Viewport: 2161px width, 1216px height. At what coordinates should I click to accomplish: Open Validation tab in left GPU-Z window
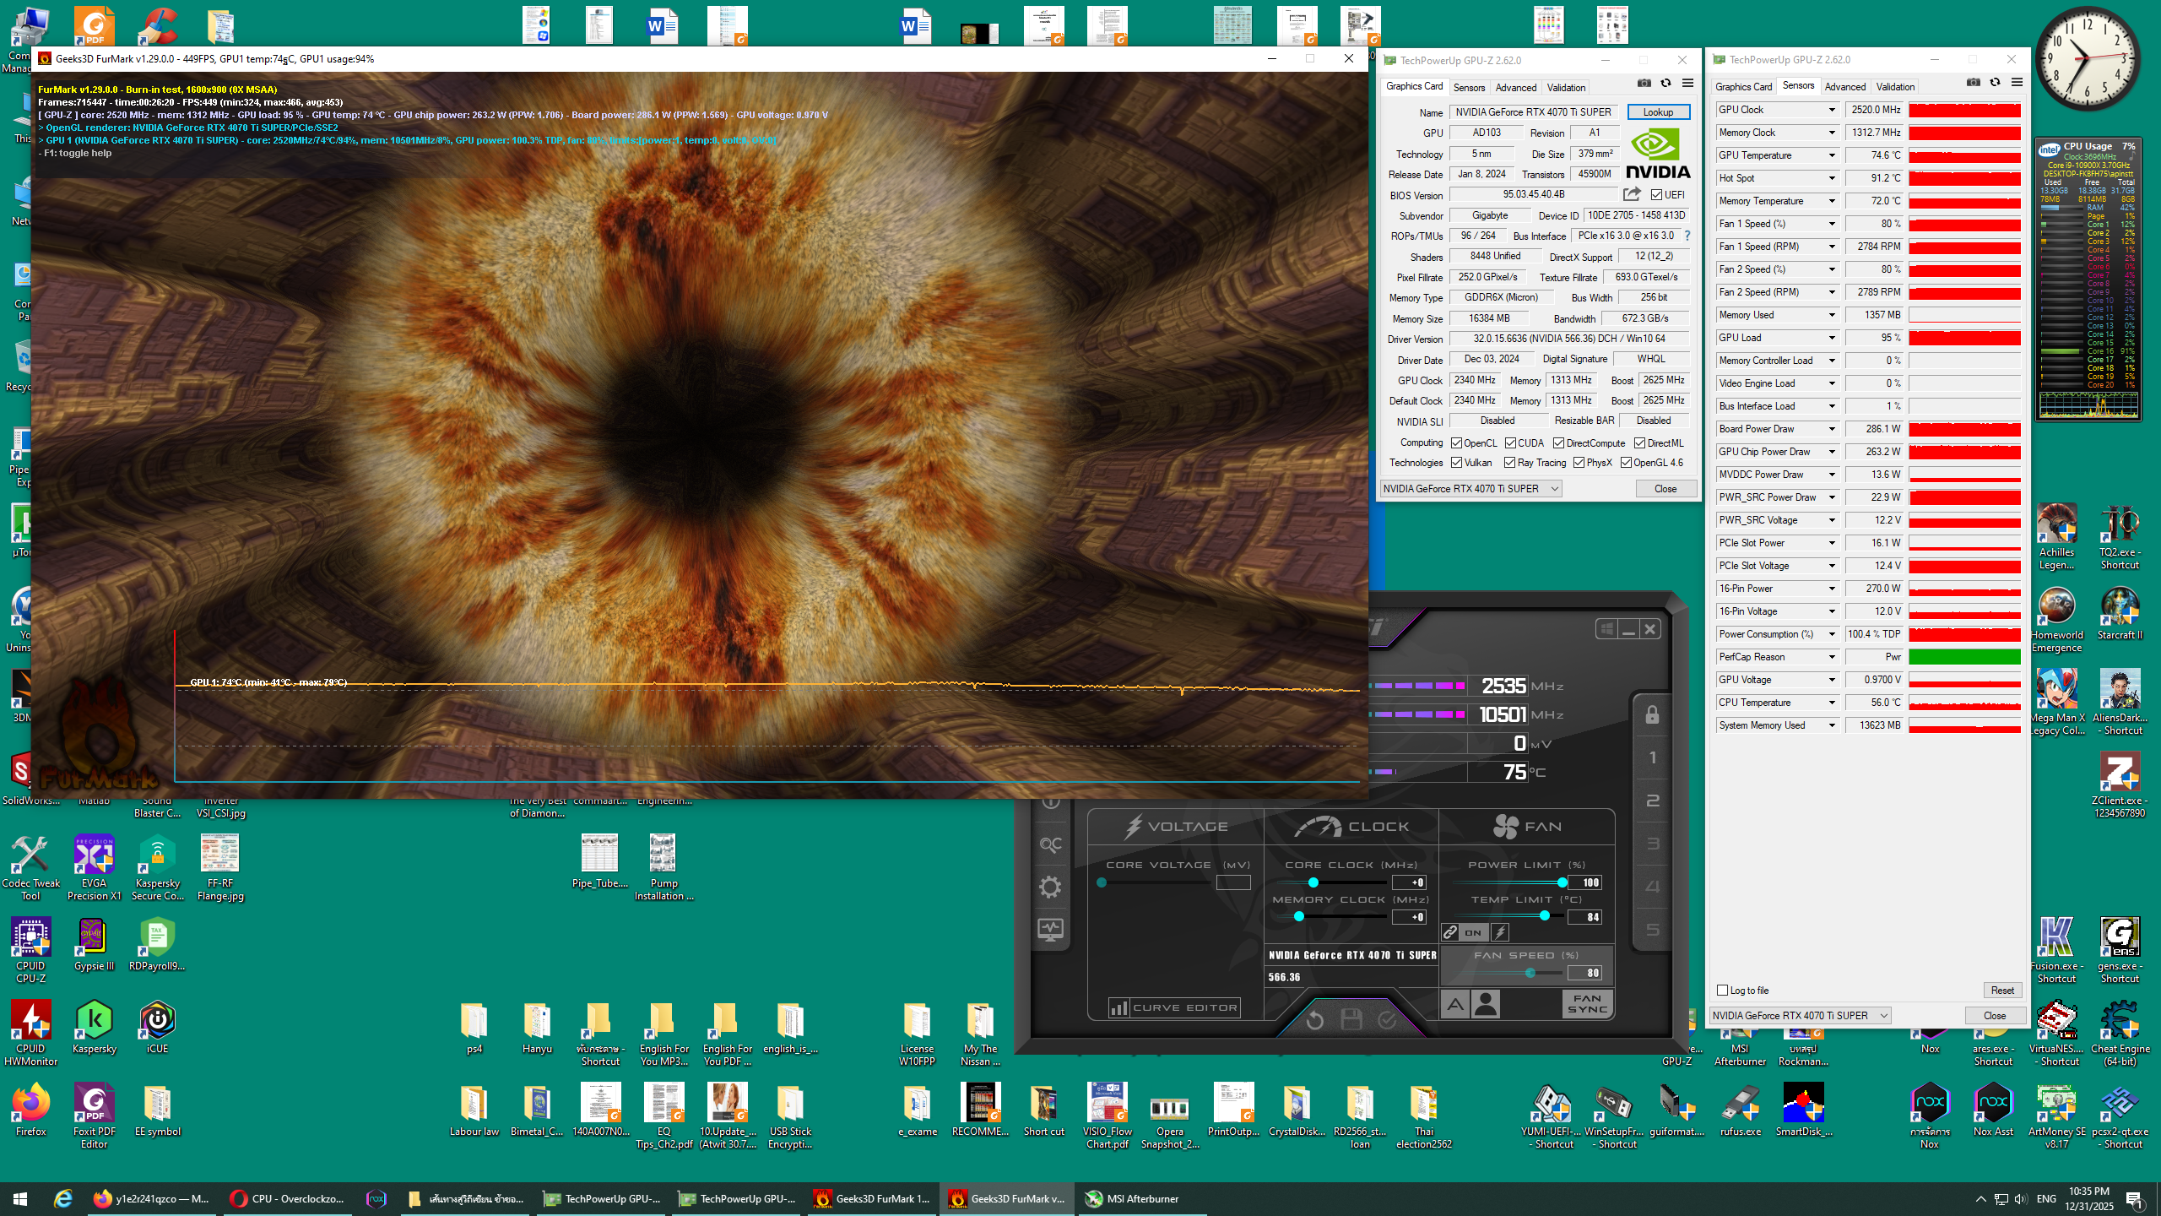tap(1565, 87)
